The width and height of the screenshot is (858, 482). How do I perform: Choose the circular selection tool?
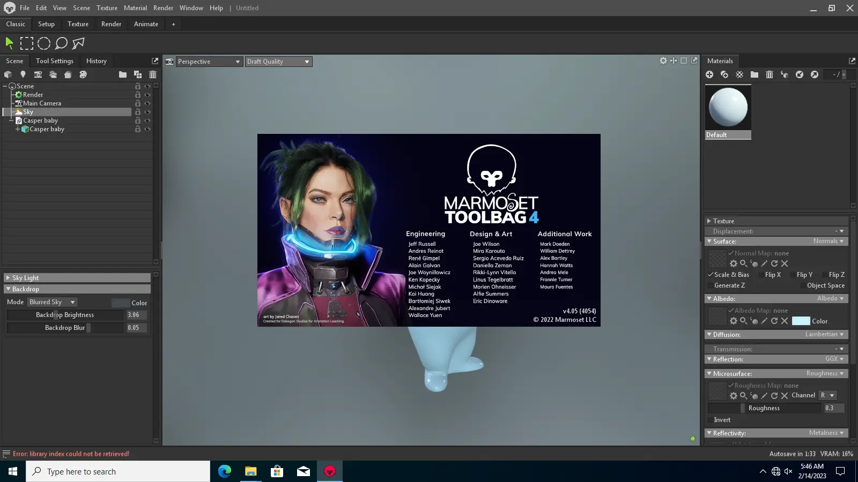[x=44, y=43]
